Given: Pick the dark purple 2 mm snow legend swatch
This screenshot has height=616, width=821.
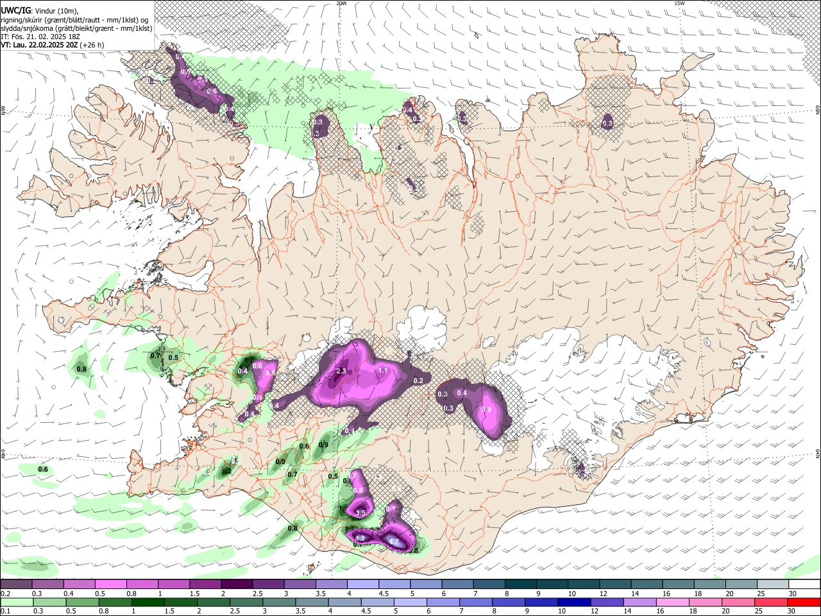Looking at the screenshot, I should click(x=237, y=585).
